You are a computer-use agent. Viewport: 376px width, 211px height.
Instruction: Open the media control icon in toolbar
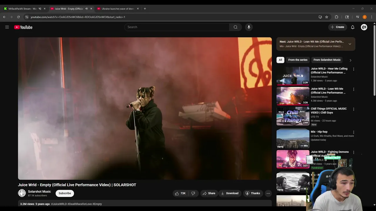(x=357, y=17)
